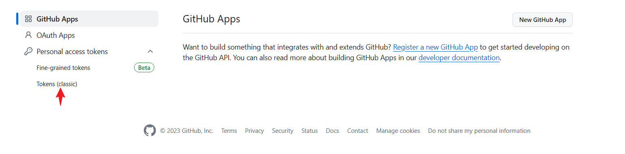The height and width of the screenshot is (154, 625).
Task: Click Do not share my personal information
Action: [479, 131]
